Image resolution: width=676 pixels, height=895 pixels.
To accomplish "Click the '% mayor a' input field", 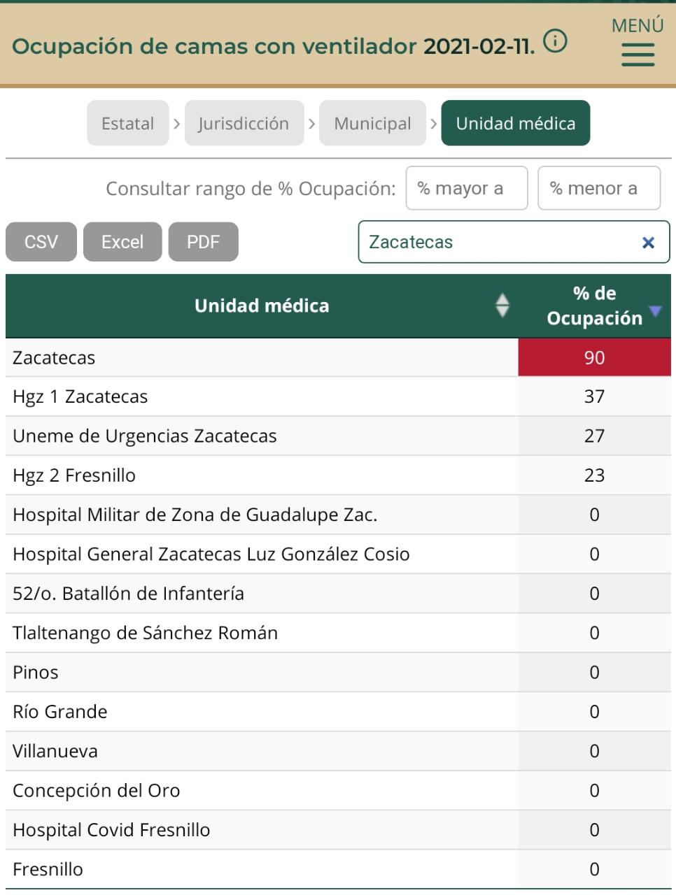I will click(466, 188).
